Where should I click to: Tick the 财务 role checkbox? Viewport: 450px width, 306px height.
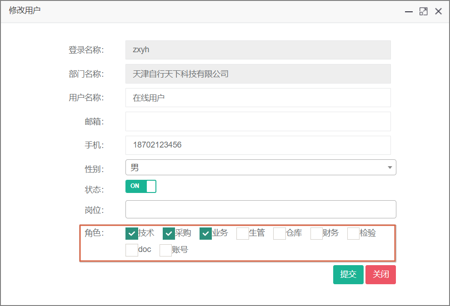click(316, 233)
